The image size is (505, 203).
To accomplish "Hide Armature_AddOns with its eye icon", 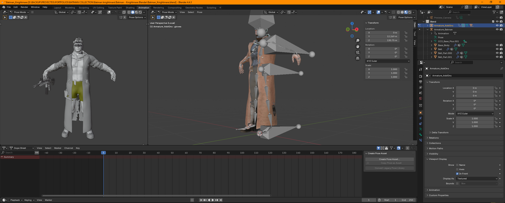I will [497, 26].
